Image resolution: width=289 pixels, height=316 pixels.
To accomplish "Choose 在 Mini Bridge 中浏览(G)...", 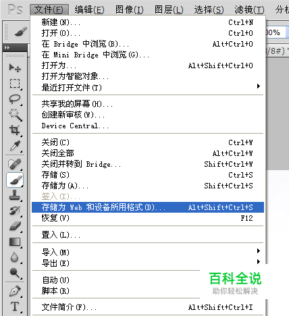I will point(148,55).
